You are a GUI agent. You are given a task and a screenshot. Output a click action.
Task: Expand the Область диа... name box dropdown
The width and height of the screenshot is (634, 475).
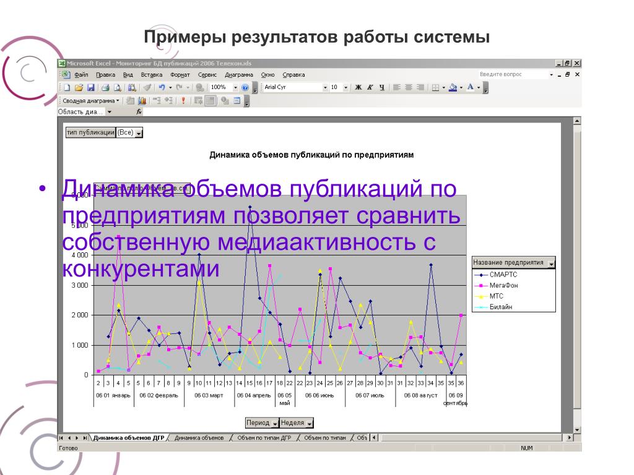[x=109, y=112]
